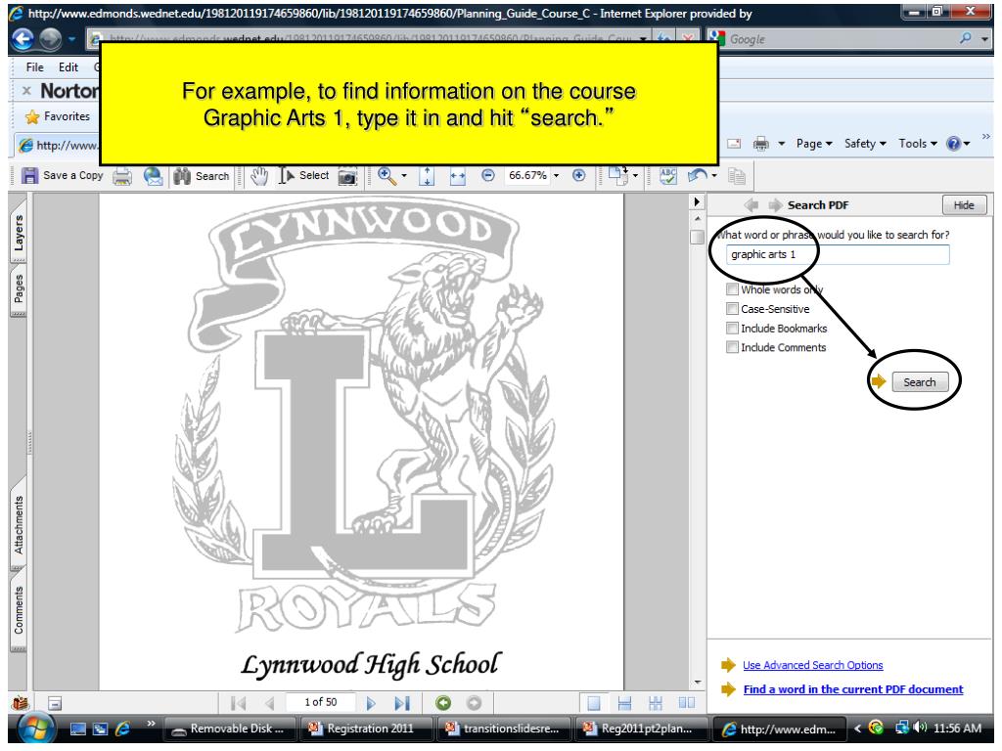This screenshot has width=1002, height=751.
Task: Open the Safety menu dropdown
Action: [865, 144]
